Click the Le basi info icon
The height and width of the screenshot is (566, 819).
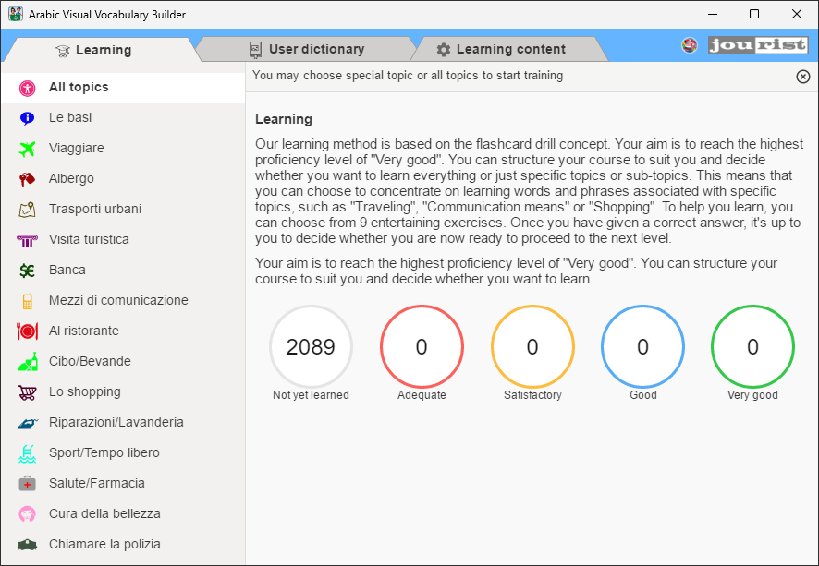27,118
